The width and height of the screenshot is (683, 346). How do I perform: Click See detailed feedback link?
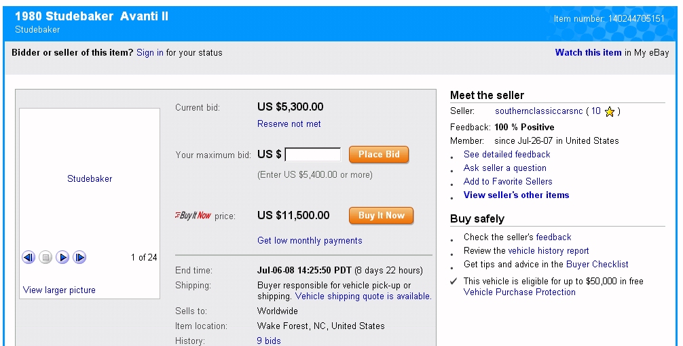tap(506, 155)
